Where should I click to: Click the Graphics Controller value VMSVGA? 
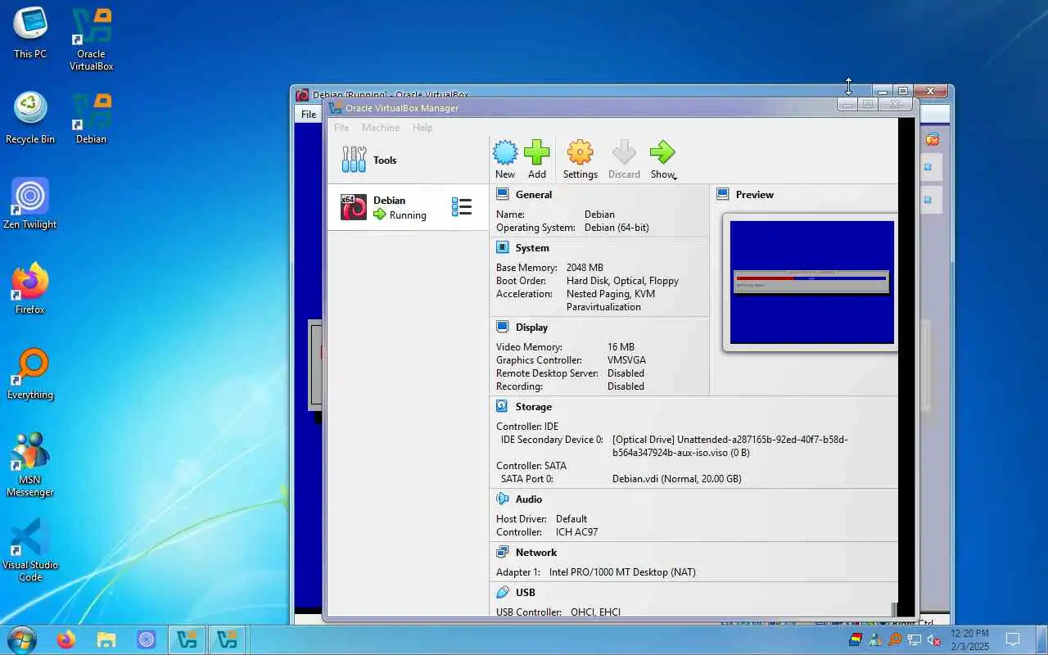point(626,360)
